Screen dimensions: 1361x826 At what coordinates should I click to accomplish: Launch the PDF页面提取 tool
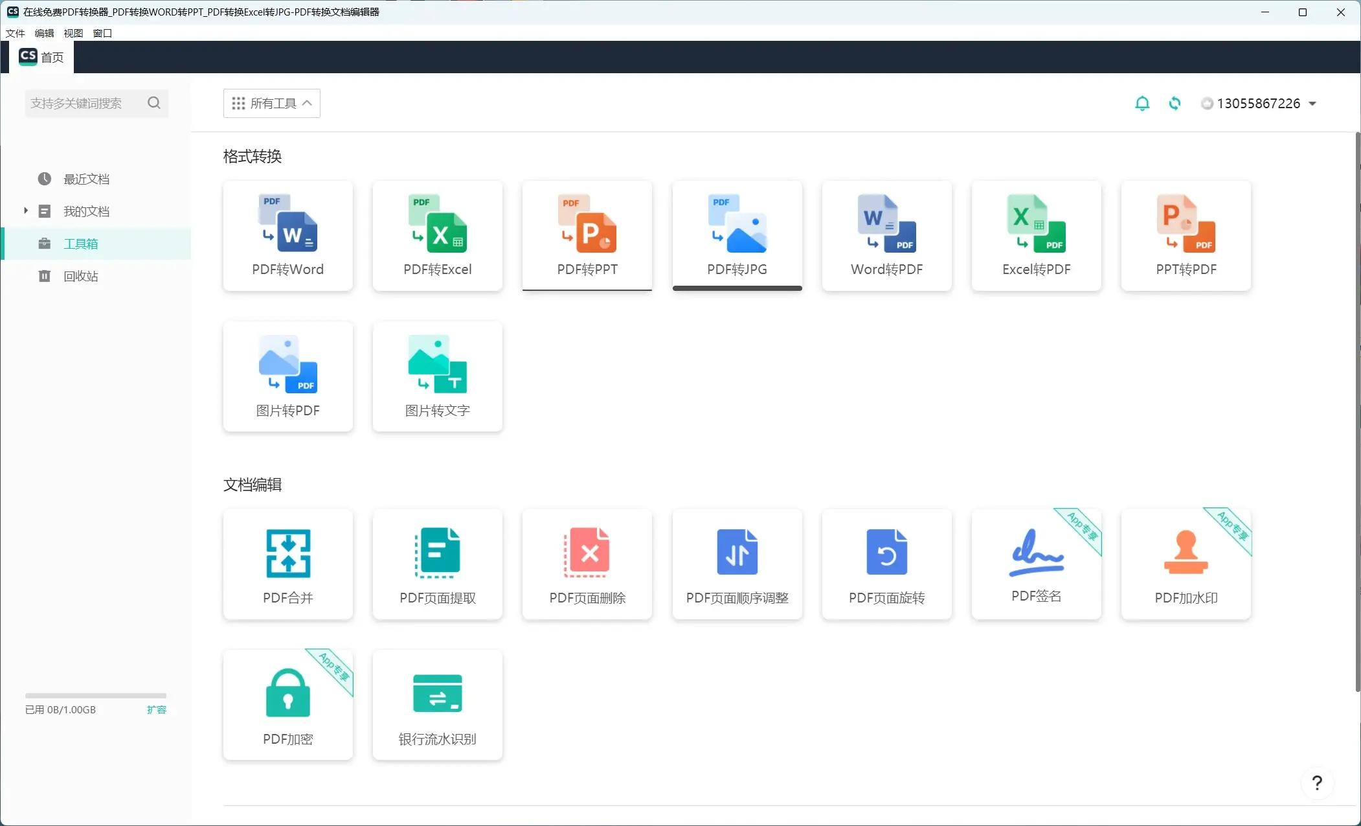[x=437, y=564]
